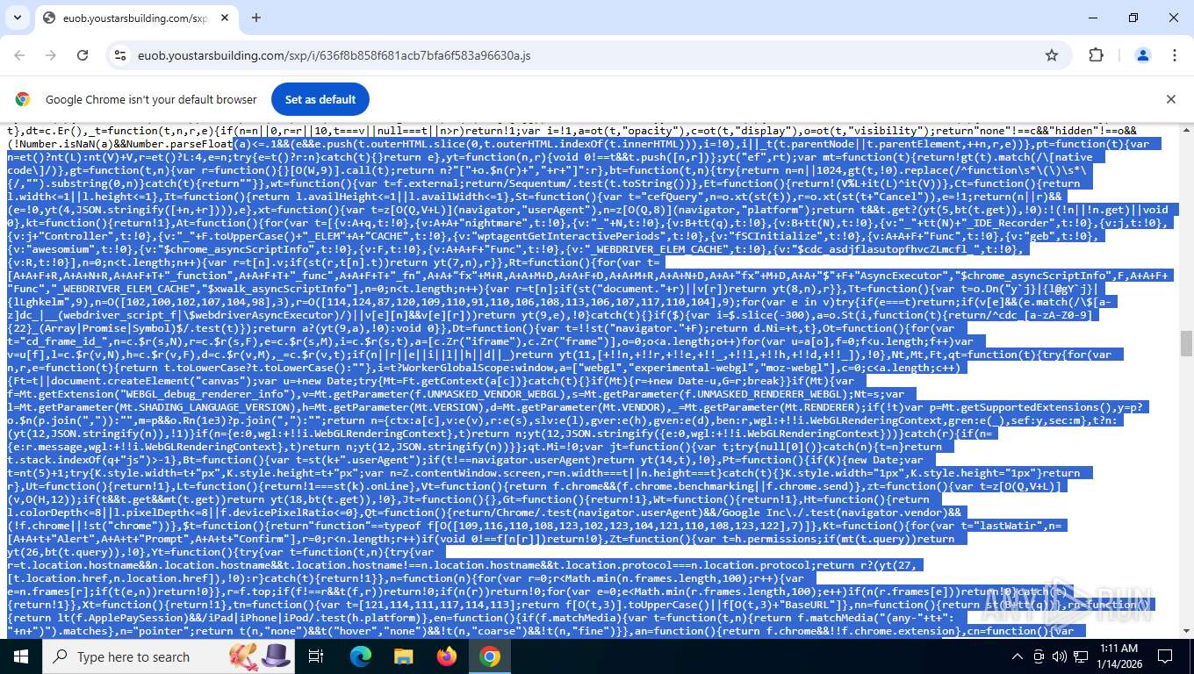
Task: Dismiss the default browser infobar
Action: [x=1170, y=99]
